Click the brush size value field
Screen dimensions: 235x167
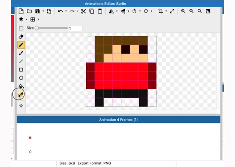(75, 28)
